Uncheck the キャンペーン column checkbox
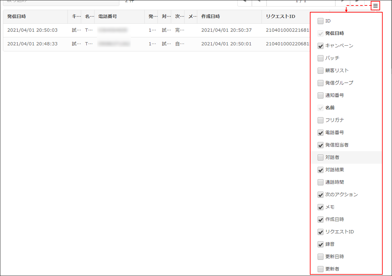 click(320, 46)
